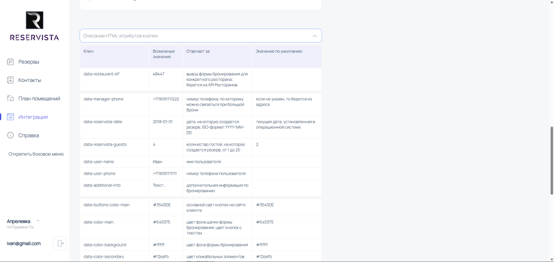Click the floor plan icon beside План помещений
The image size is (554, 262).
(10, 98)
